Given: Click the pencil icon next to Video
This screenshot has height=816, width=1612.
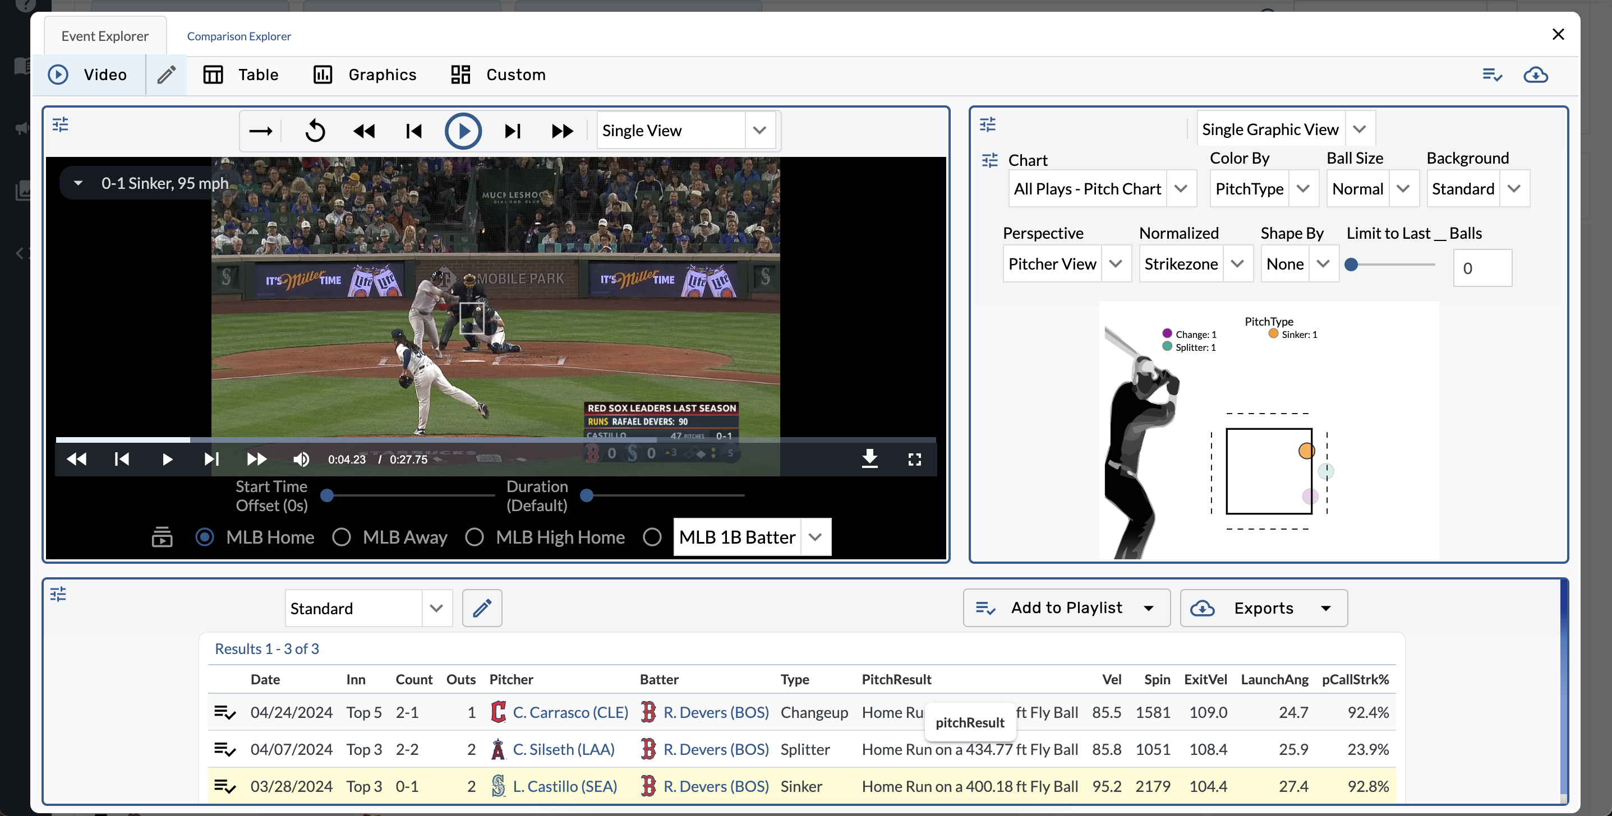Looking at the screenshot, I should tap(165, 75).
